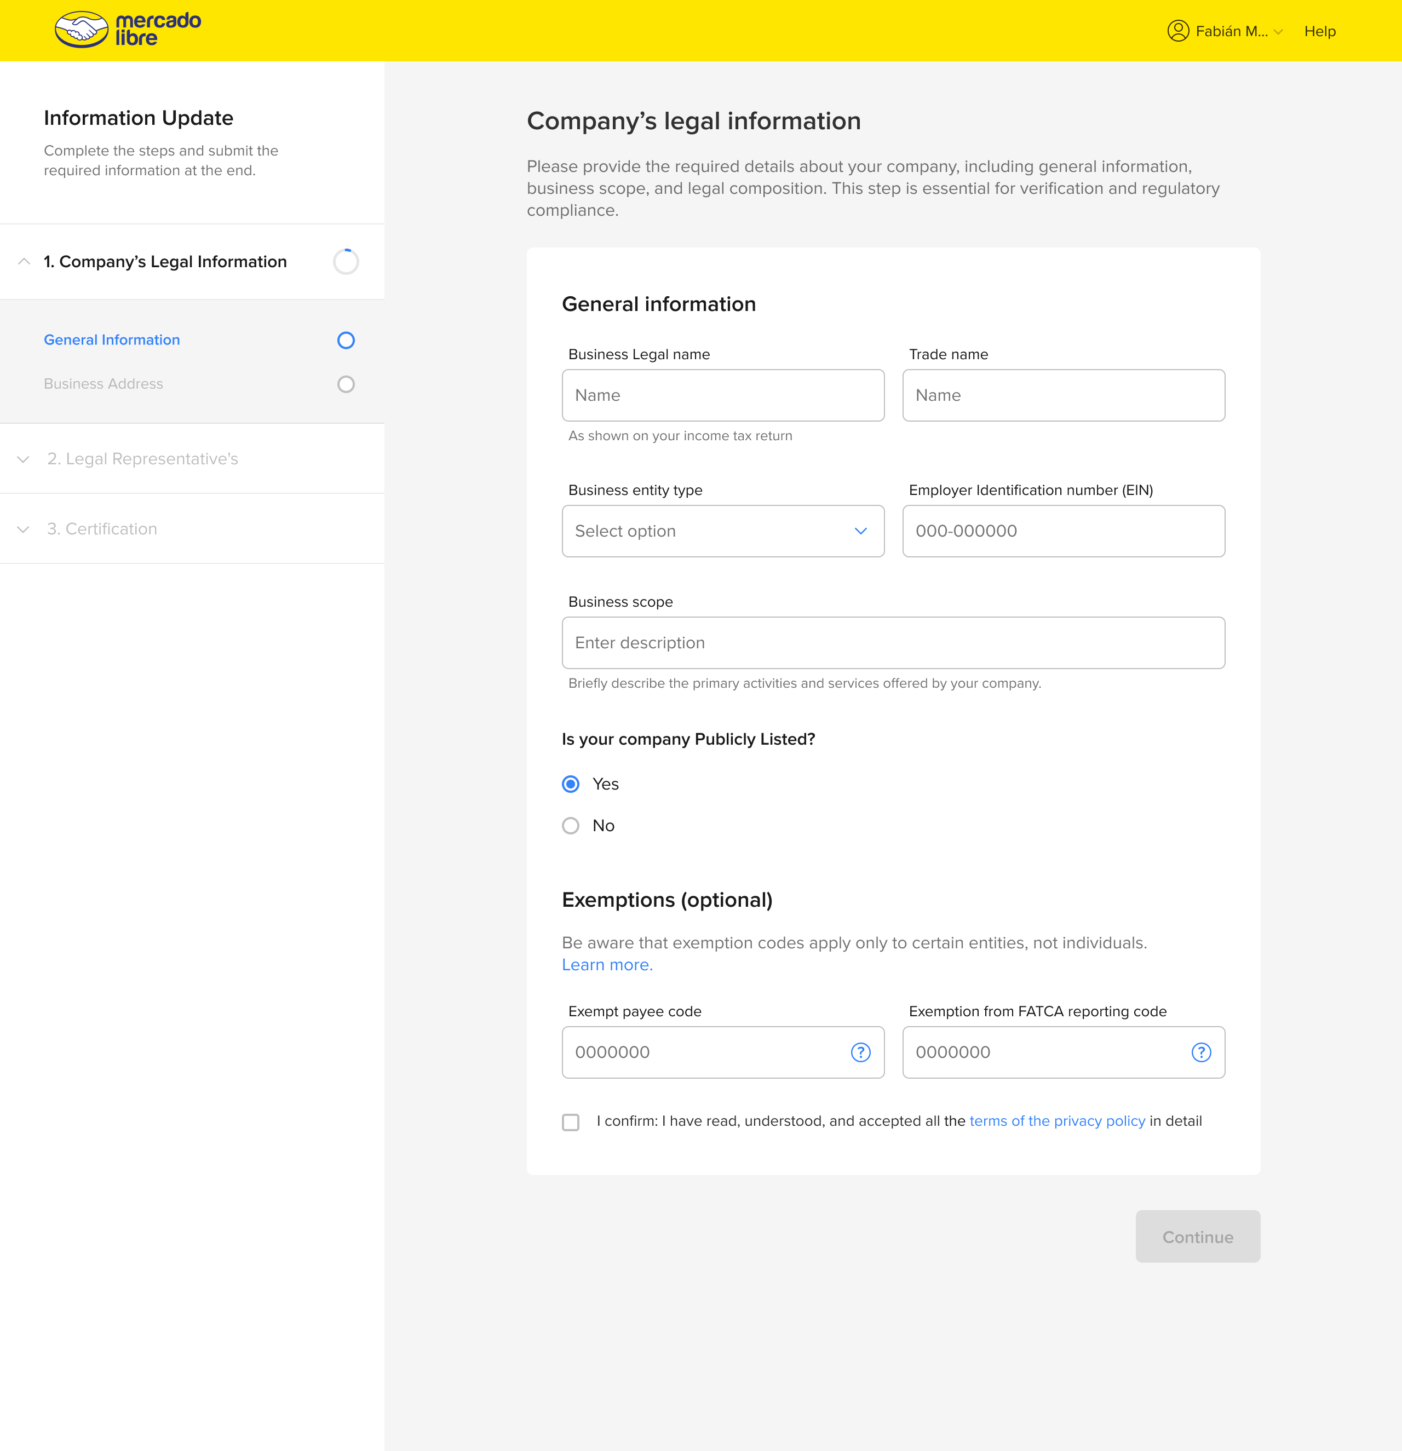
Task: Open help for Exempt payee code
Action: (860, 1052)
